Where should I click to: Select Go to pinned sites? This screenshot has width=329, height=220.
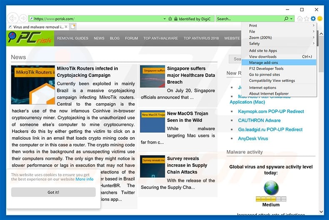pyautogui.click(x=279, y=74)
